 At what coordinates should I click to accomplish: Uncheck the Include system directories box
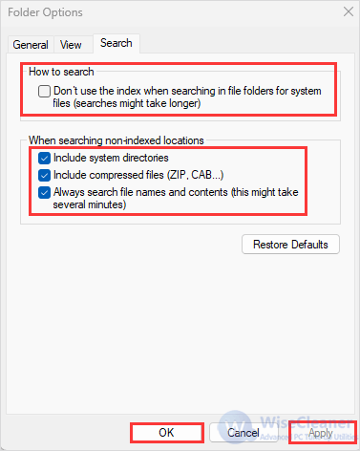(x=44, y=158)
